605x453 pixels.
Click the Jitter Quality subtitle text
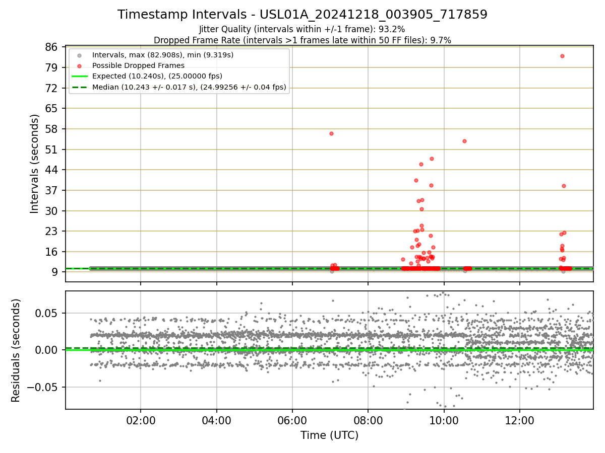coord(302,29)
